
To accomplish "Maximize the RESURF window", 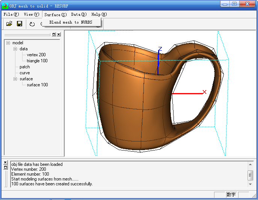I will click(x=234, y=4).
